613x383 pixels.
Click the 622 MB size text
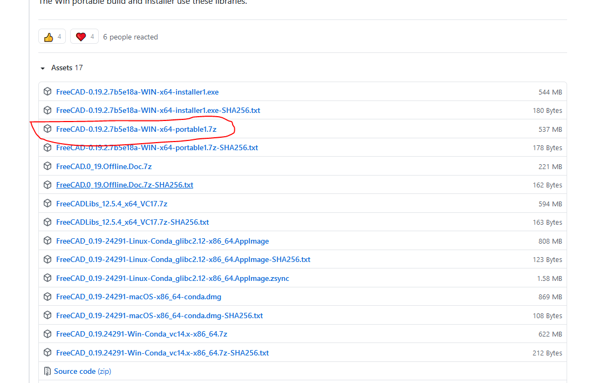pyautogui.click(x=550, y=334)
